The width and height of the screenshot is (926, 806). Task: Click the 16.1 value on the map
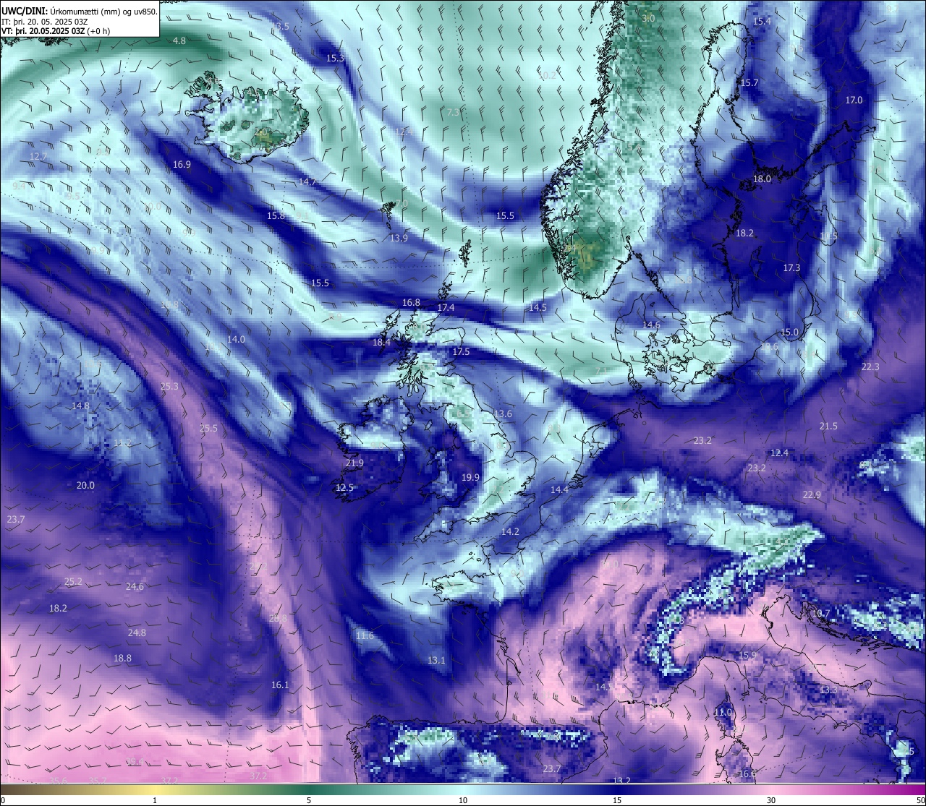point(280,685)
